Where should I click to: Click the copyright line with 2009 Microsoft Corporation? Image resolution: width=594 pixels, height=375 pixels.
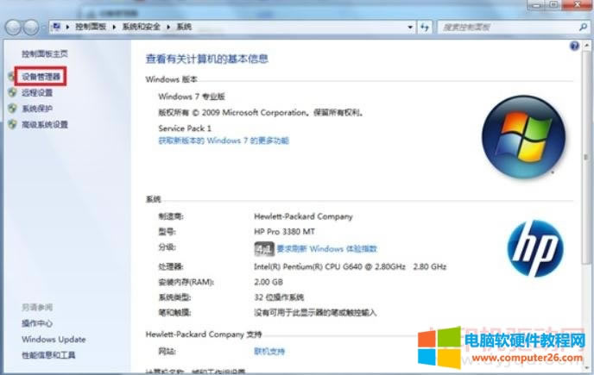[262, 112]
